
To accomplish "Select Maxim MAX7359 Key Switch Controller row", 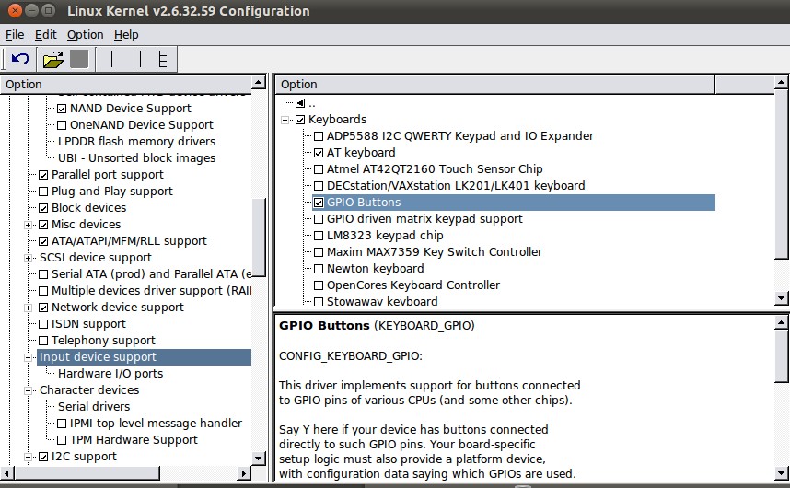I will coord(435,252).
